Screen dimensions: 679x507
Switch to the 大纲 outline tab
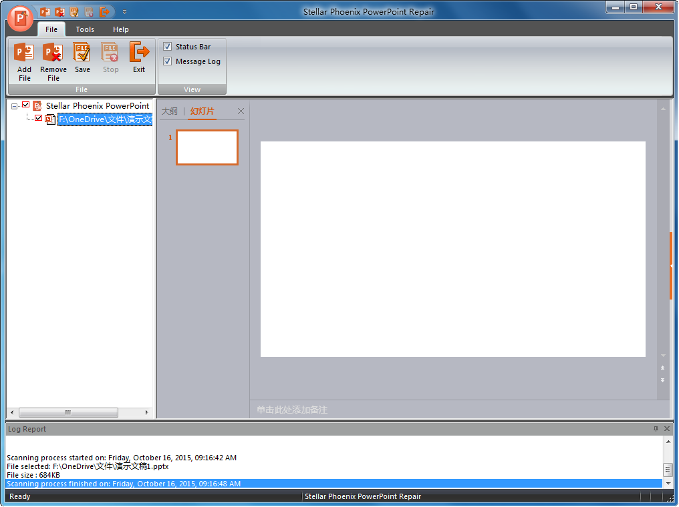pos(170,111)
